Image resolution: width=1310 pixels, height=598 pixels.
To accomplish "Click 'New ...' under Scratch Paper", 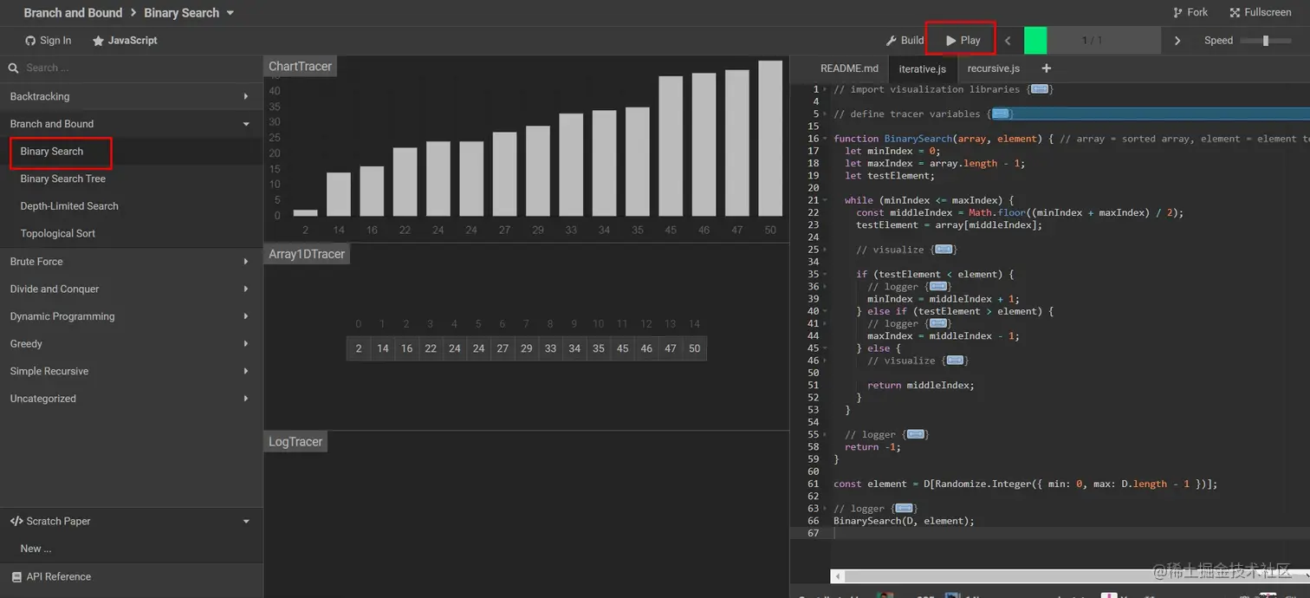I will pyautogui.click(x=36, y=549).
